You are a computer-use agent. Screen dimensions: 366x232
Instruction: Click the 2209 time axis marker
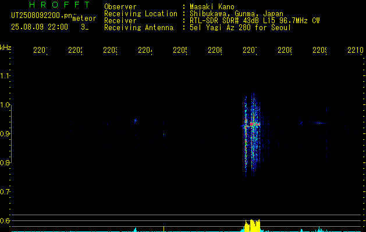(x=319, y=50)
